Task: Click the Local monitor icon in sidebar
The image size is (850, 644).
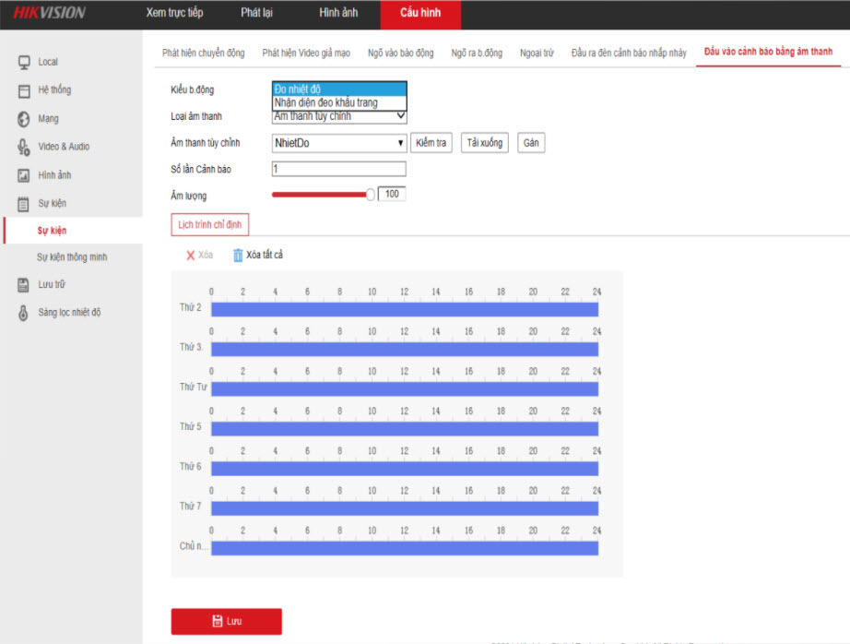Action: coord(25,62)
